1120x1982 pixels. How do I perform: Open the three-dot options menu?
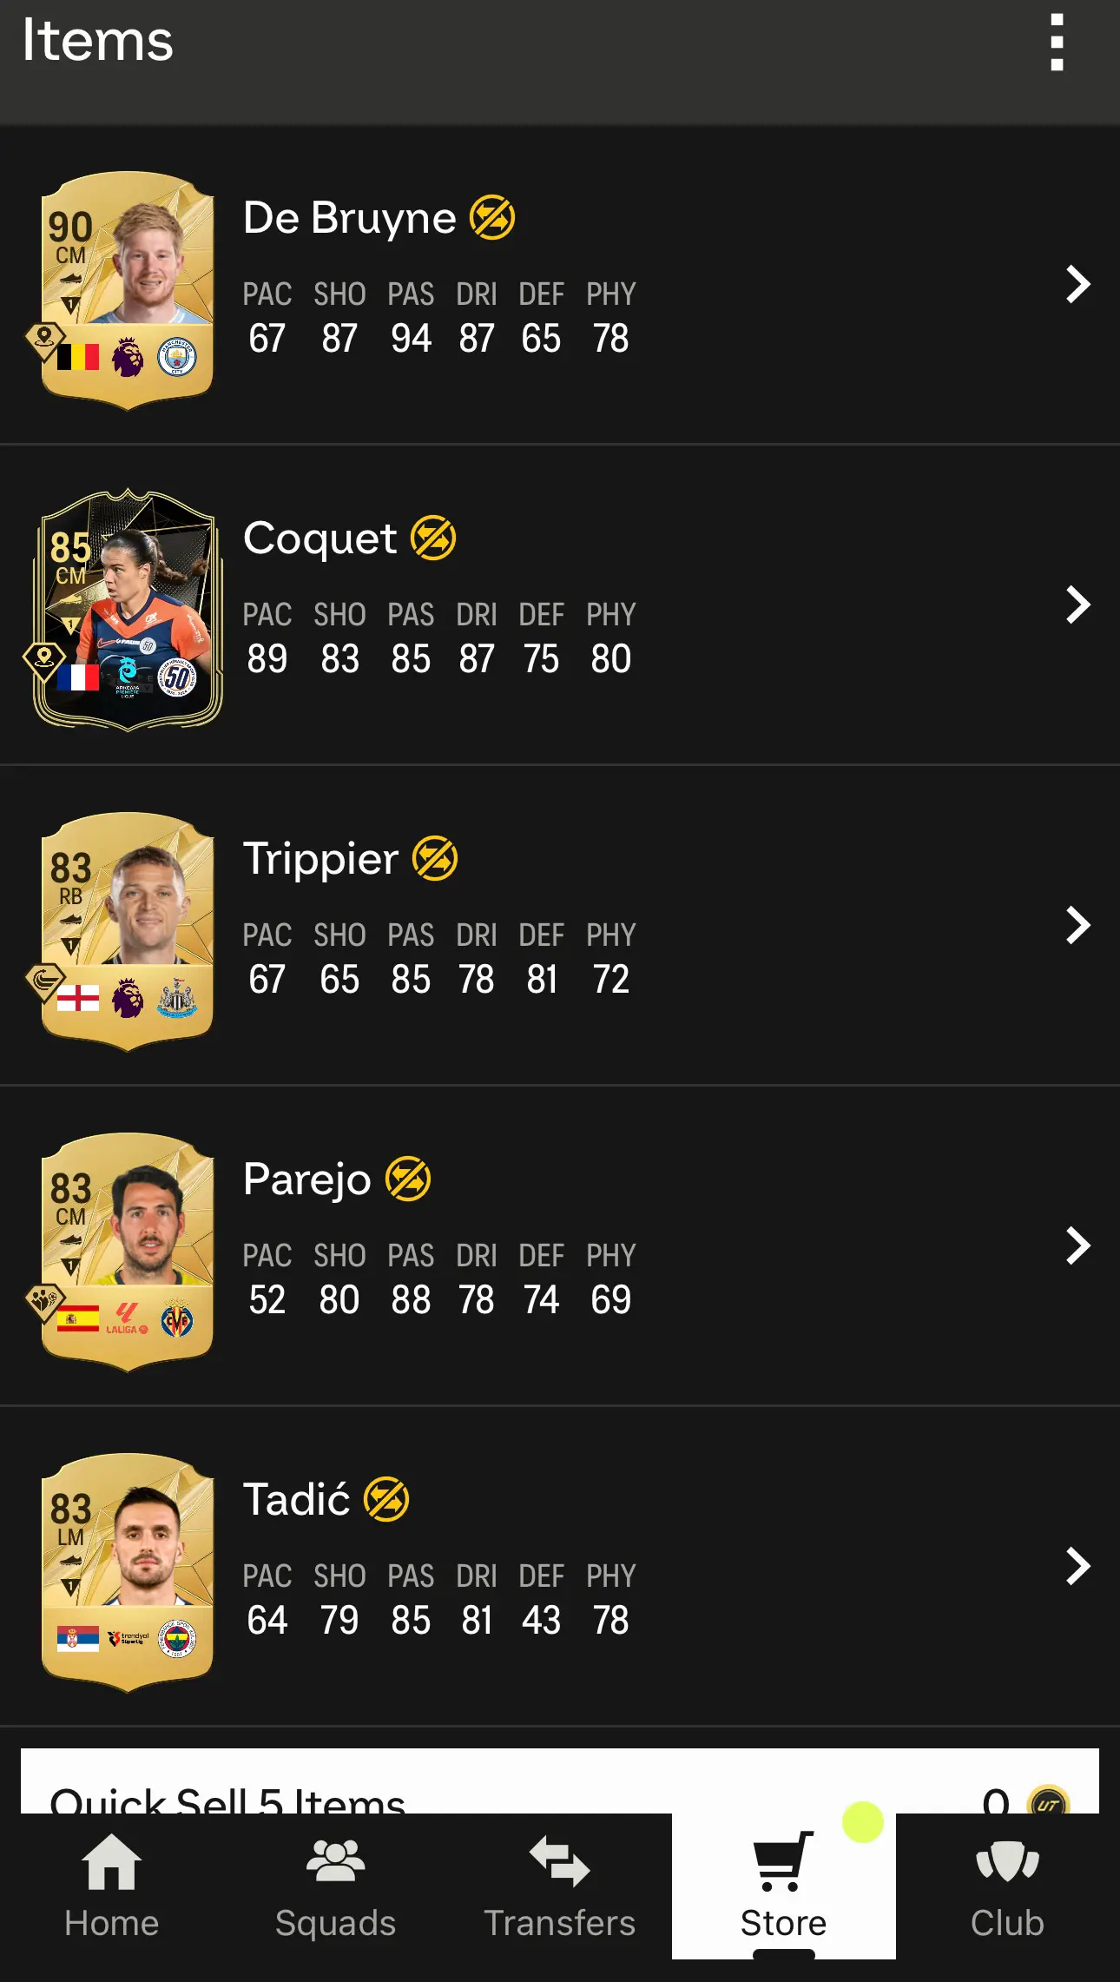1057,42
